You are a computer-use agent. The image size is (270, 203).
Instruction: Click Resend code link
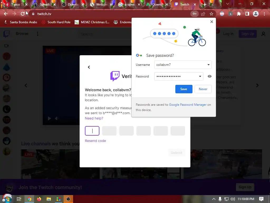coord(95,141)
